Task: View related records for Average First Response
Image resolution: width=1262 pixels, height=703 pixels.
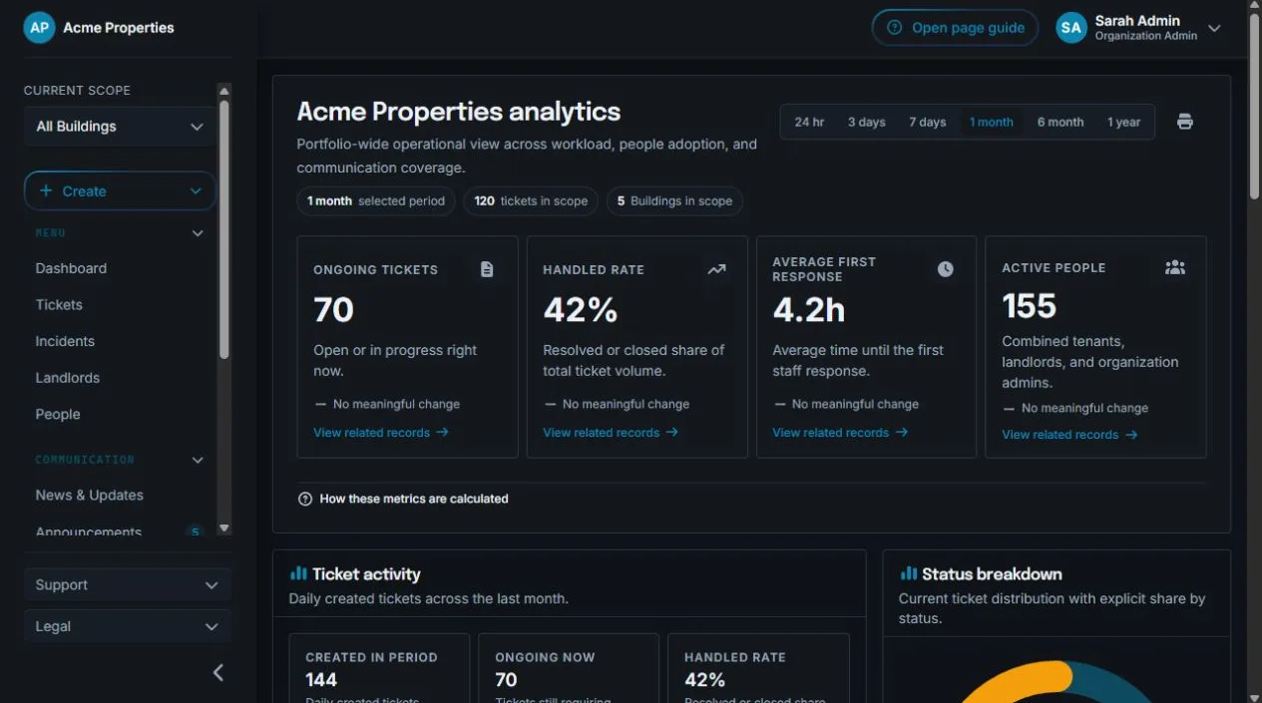Action: click(x=840, y=433)
